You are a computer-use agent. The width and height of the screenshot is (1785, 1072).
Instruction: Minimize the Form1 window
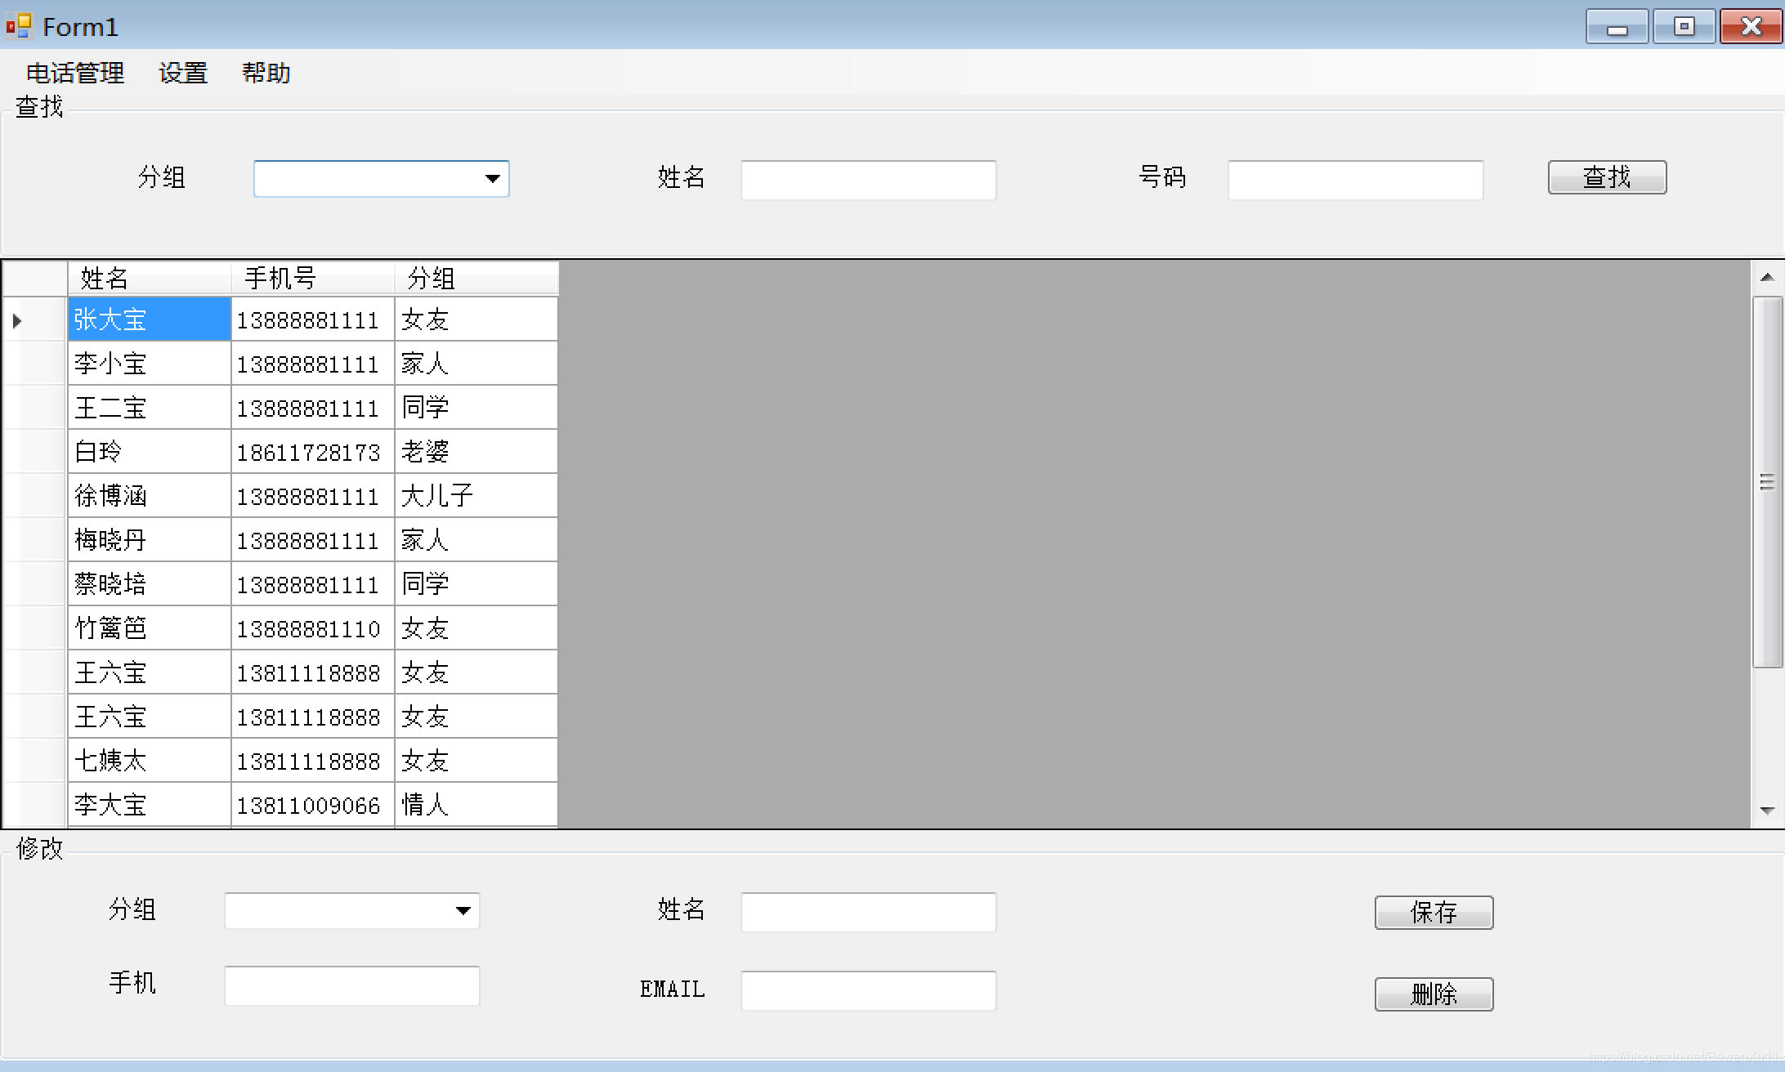pos(1617,27)
